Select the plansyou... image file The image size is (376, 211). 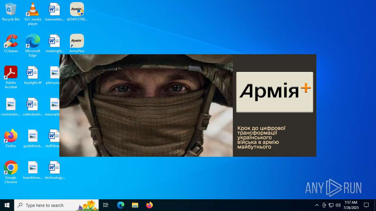click(53, 76)
